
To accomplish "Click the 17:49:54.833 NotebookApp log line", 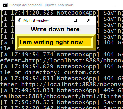I will 61,79.
